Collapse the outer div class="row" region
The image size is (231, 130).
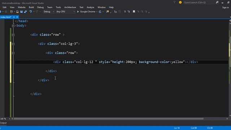[x=13, y=35]
